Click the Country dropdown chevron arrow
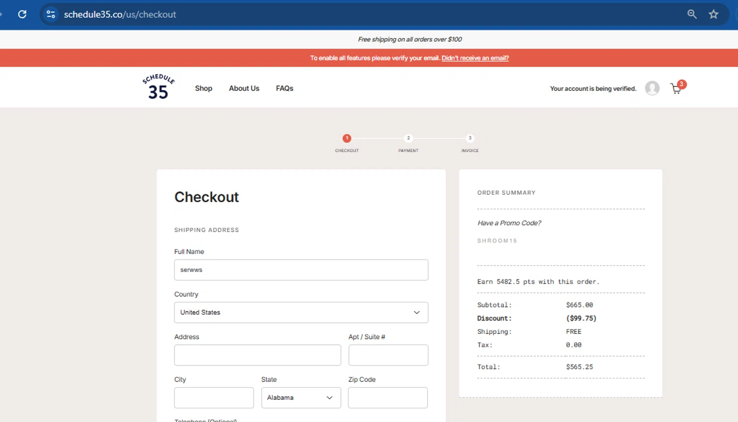The height and width of the screenshot is (422, 738). click(x=417, y=312)
